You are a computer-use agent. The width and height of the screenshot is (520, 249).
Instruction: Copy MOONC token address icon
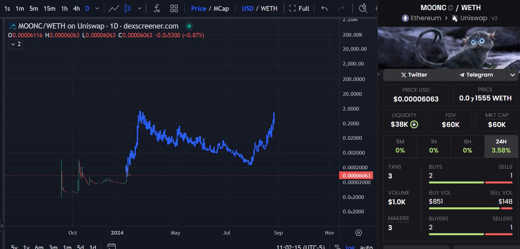click(x=451, y=7)
